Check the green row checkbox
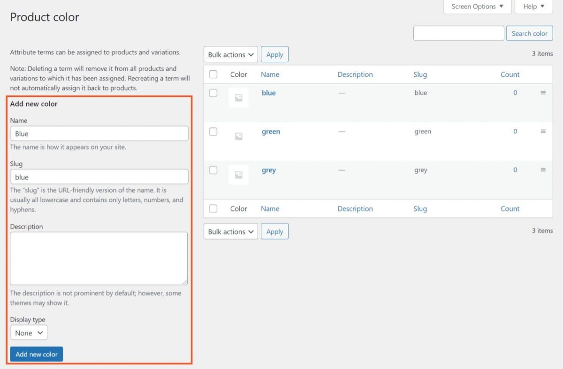 (213, 132)
